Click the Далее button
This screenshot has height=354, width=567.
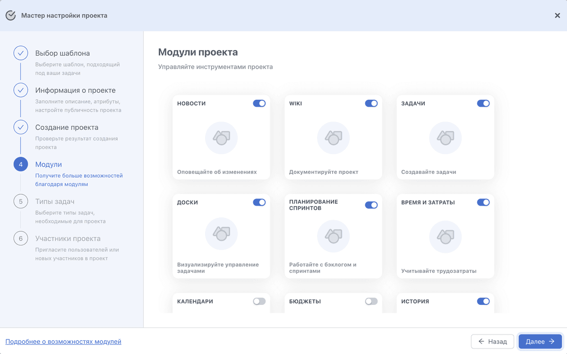tap(540, 341)
